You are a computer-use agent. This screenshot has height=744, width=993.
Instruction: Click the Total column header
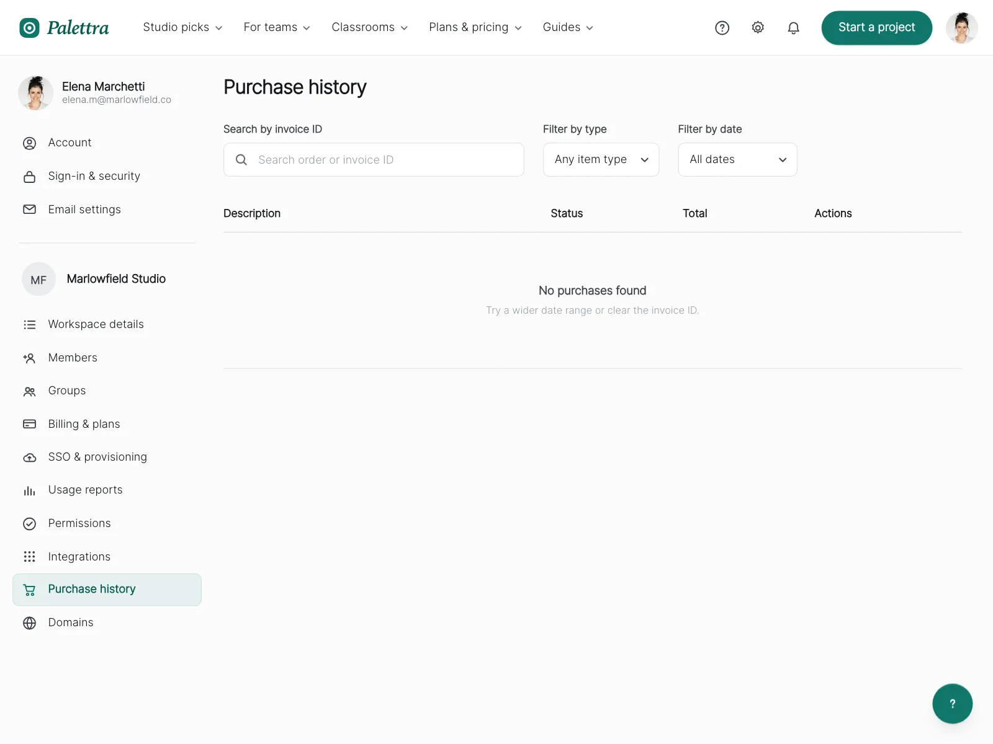[695, 213]
